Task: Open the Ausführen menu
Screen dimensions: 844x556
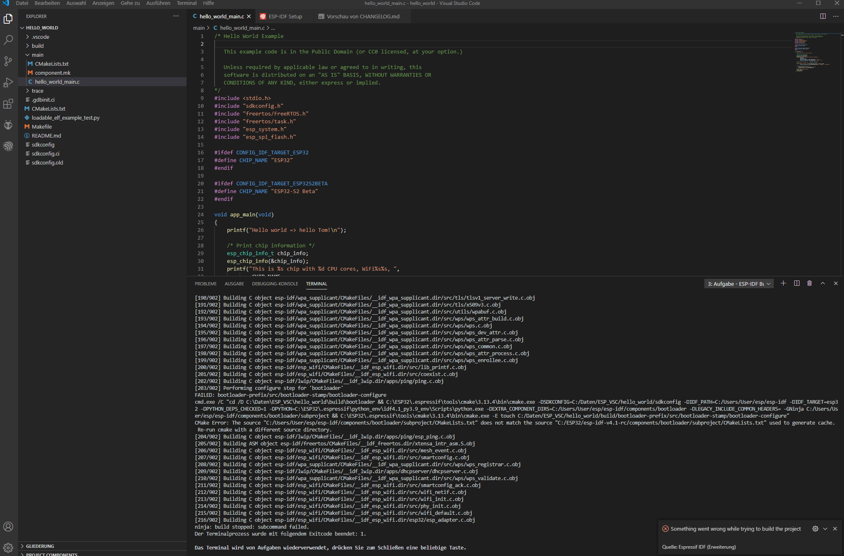Action: [158, 3]
